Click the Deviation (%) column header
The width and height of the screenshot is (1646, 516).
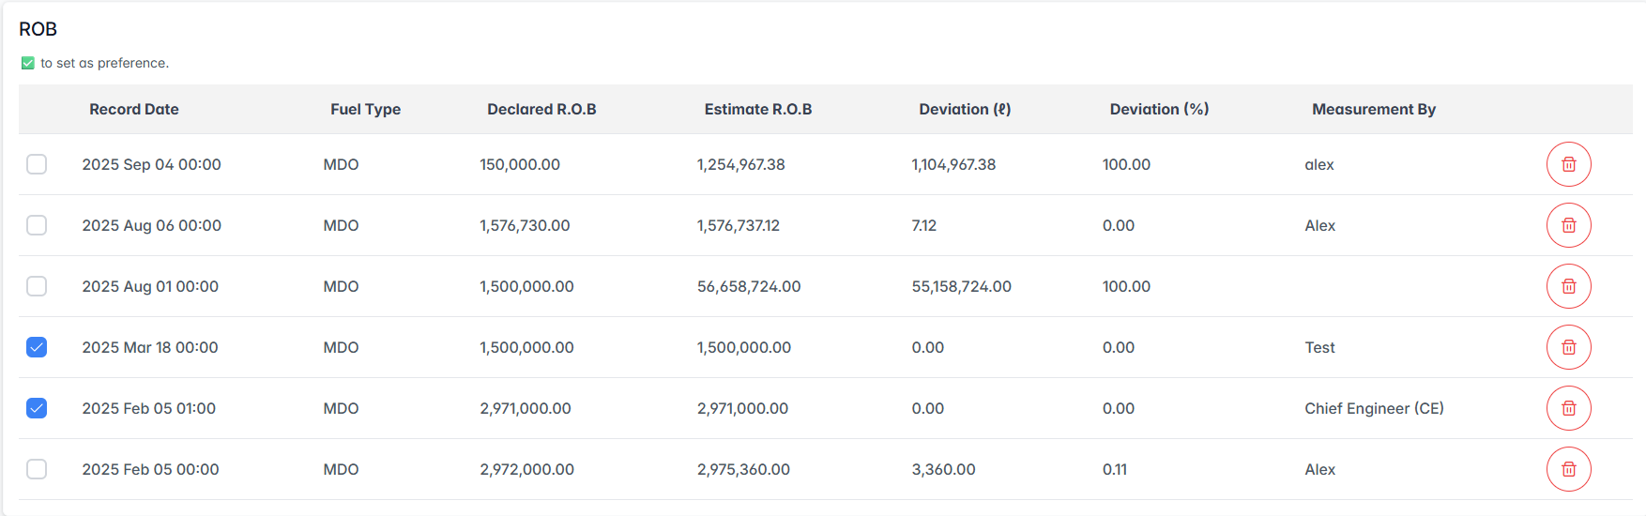click(x=1159, y=109)
